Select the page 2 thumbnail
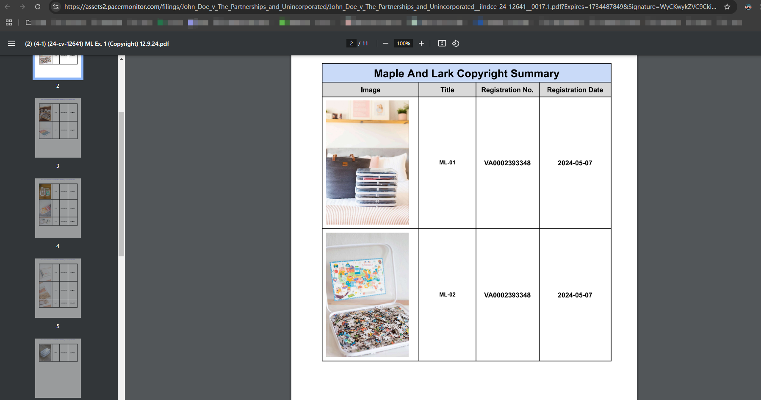This screenshot has height=400, width=761. tap(58, 67)
